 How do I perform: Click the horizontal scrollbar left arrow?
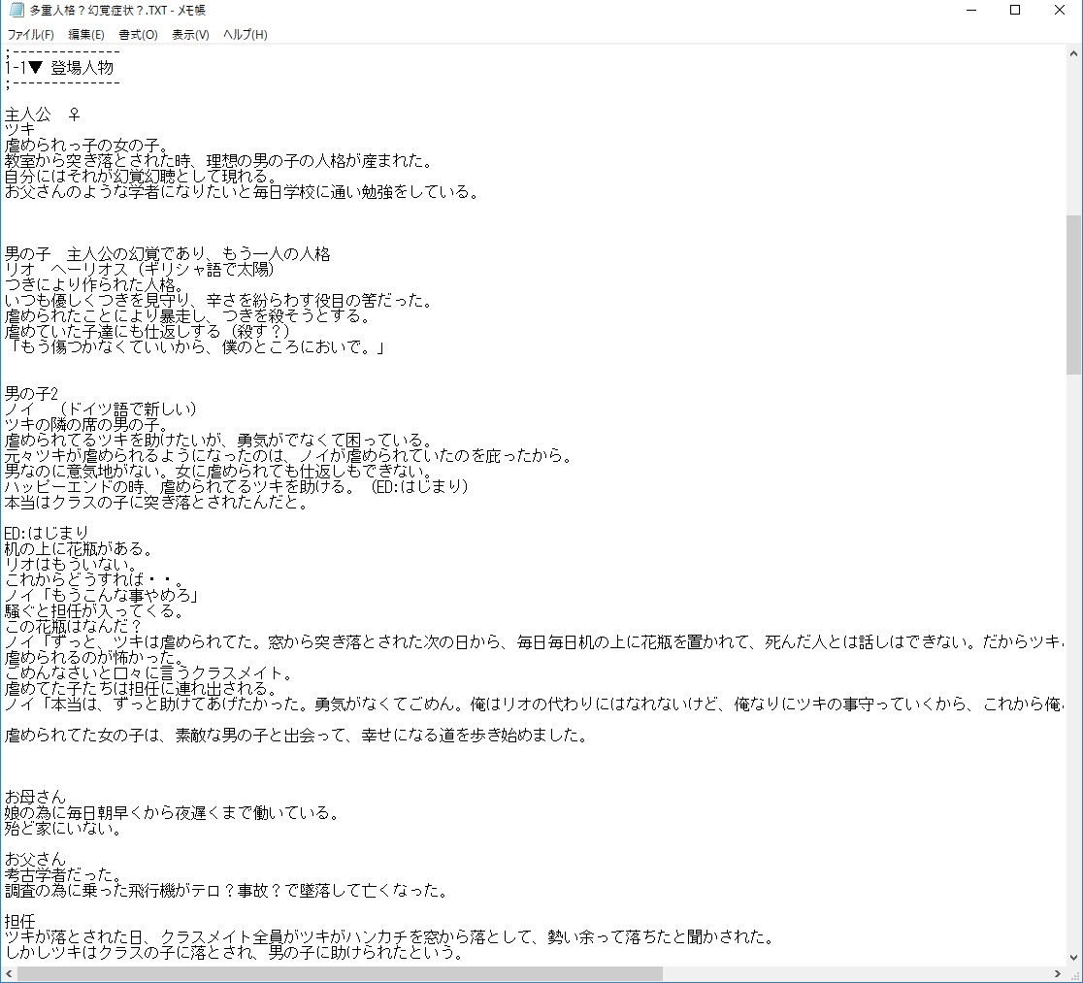9,974
